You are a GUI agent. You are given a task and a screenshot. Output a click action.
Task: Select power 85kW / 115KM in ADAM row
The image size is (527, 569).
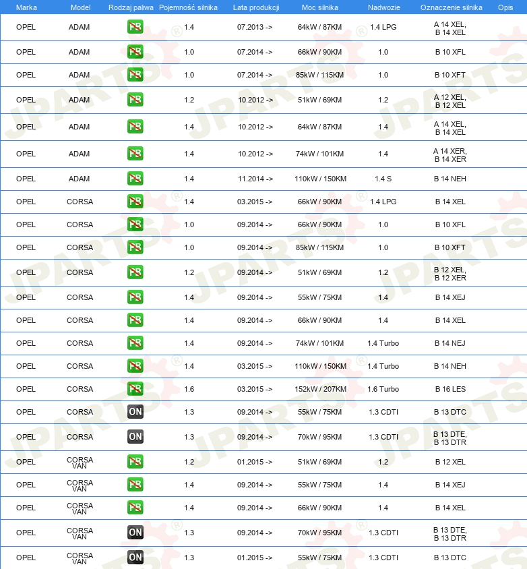click(x=319, y=75)
